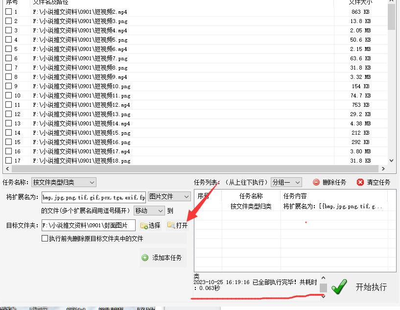Click the file list horizontal scrollbar right arrow
Image resolution: width=400 pixels, height=310 pixels.
[383, 168]
